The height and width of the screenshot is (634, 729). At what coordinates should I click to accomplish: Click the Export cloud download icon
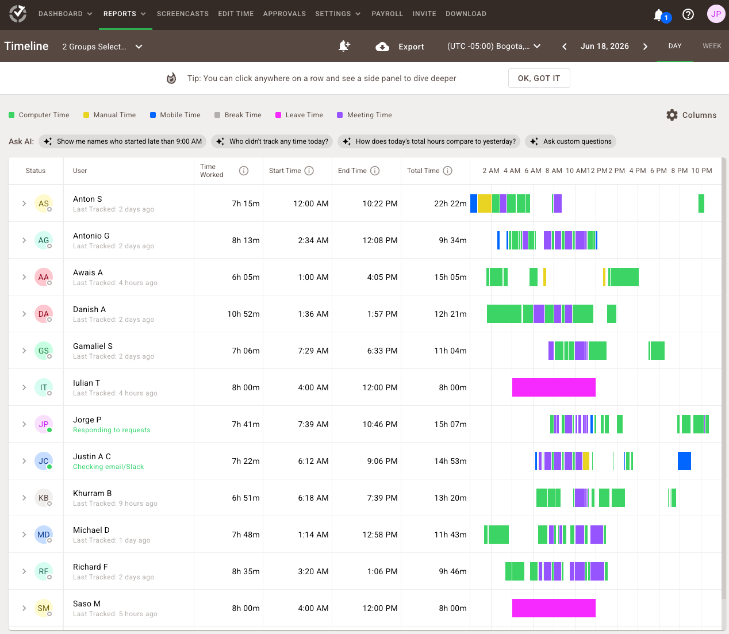point(382,47)
